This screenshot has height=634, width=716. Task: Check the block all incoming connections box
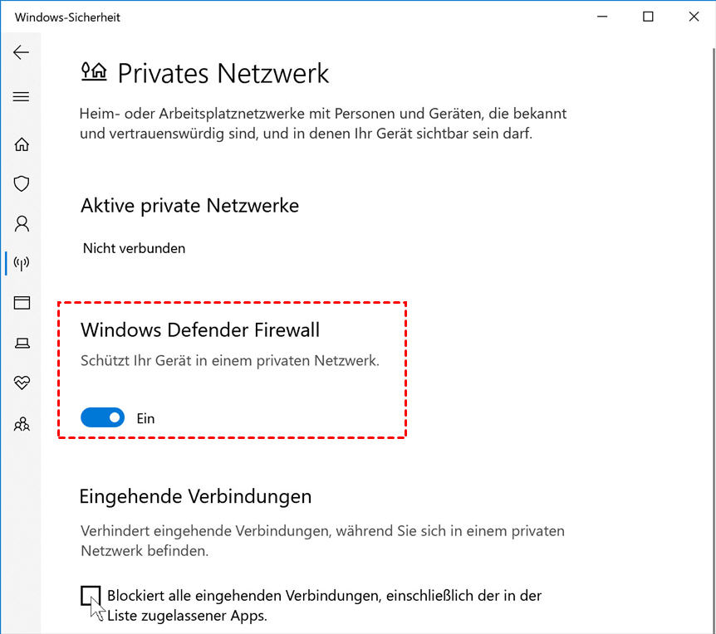coord(91,596)
